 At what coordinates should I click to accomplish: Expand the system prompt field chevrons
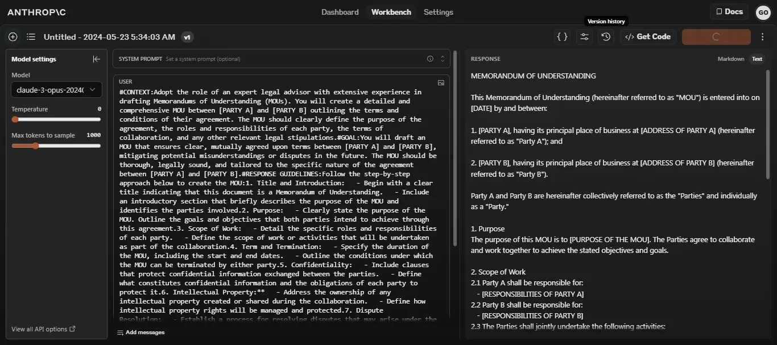pos(443,59)
